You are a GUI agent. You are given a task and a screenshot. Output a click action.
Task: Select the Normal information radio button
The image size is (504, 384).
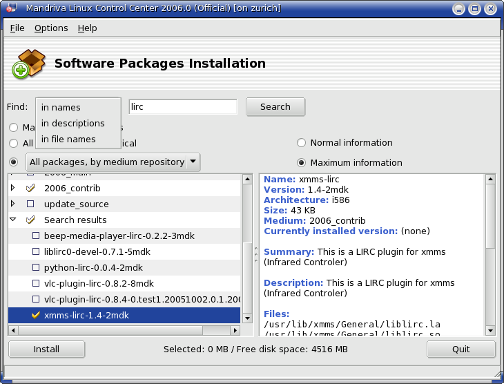pos(301,143)
